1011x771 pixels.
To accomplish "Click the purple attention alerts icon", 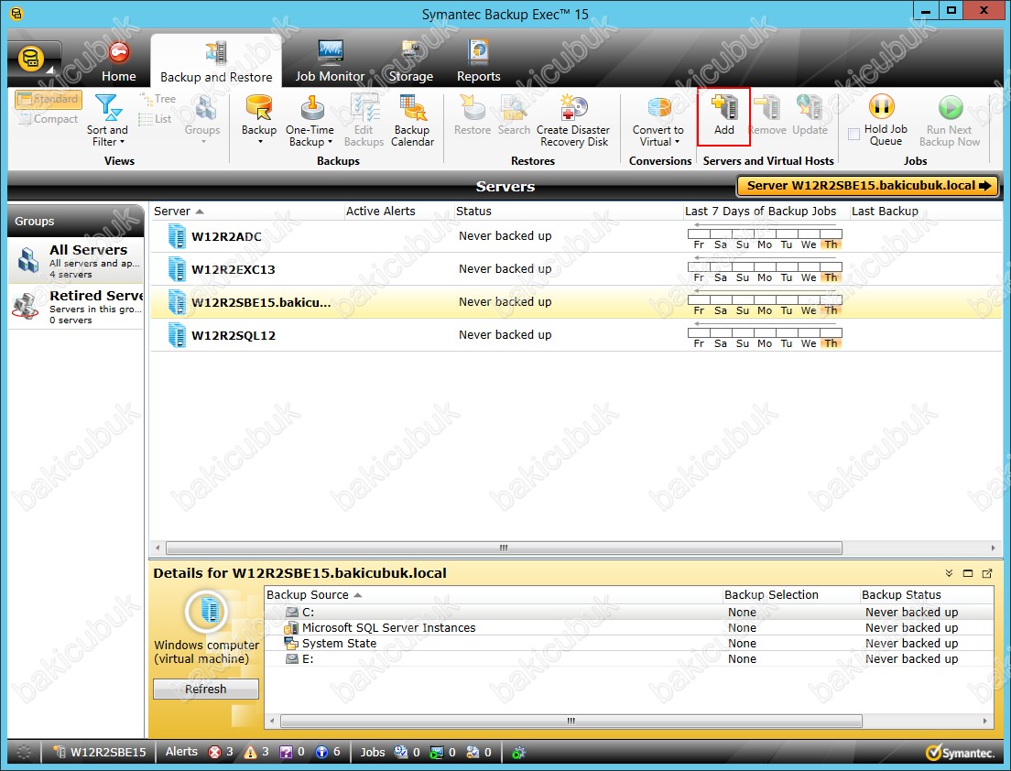I will click(286, 753).
